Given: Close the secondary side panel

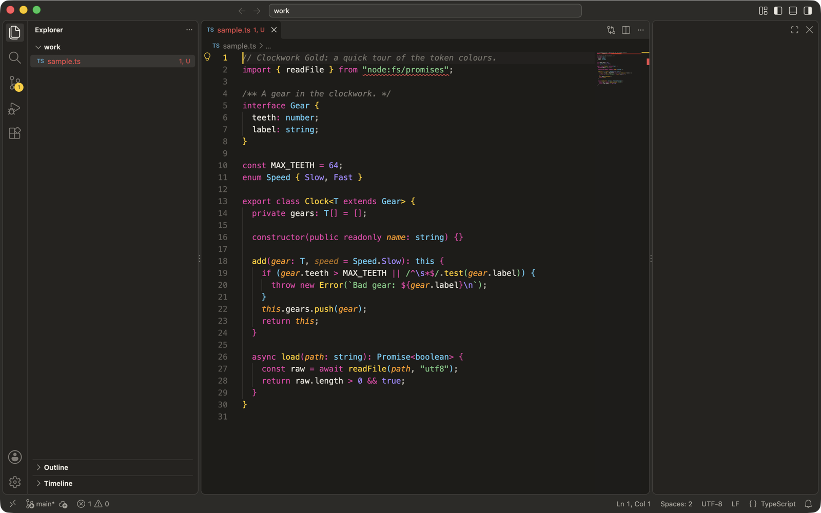Looking at the screenshot, I should tap(809, 30).
